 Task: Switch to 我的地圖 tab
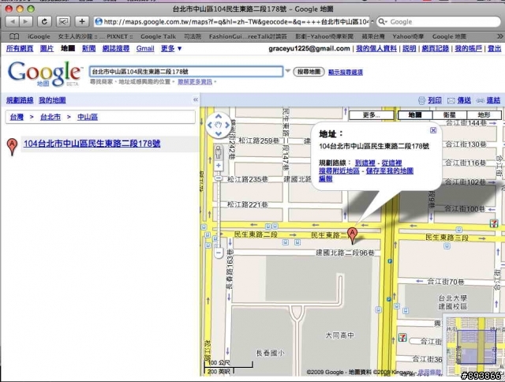coord(52,100)
